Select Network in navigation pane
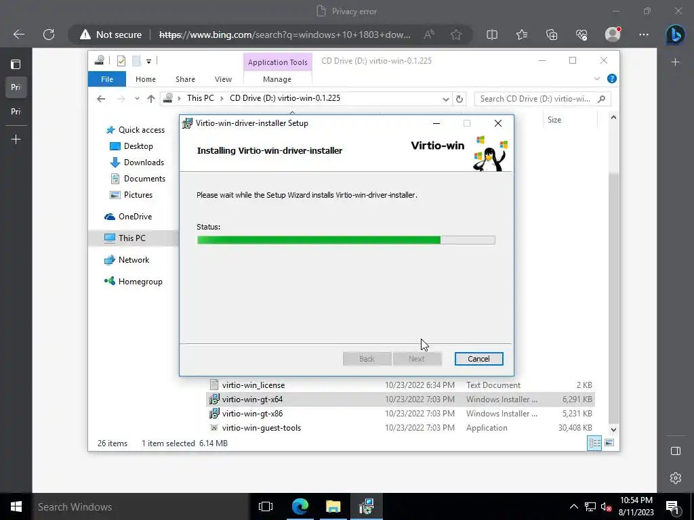694x520 pixels. pos(127,260)
